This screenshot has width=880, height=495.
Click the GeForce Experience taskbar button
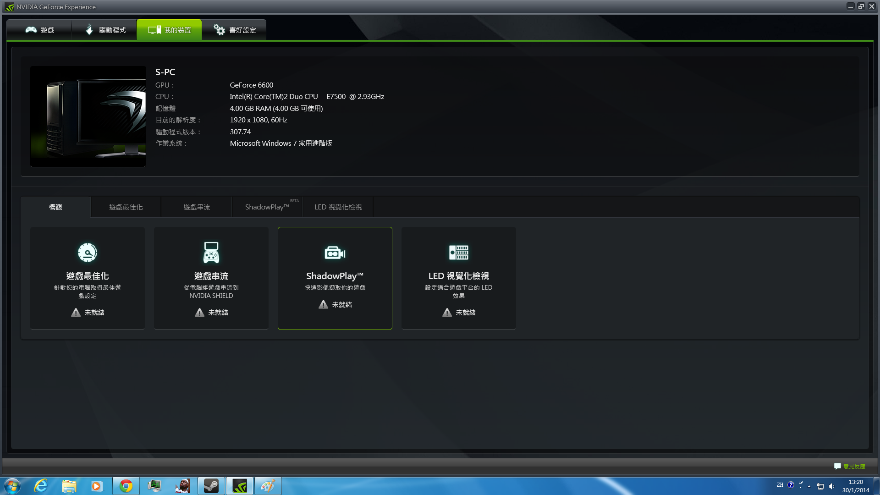240,486
